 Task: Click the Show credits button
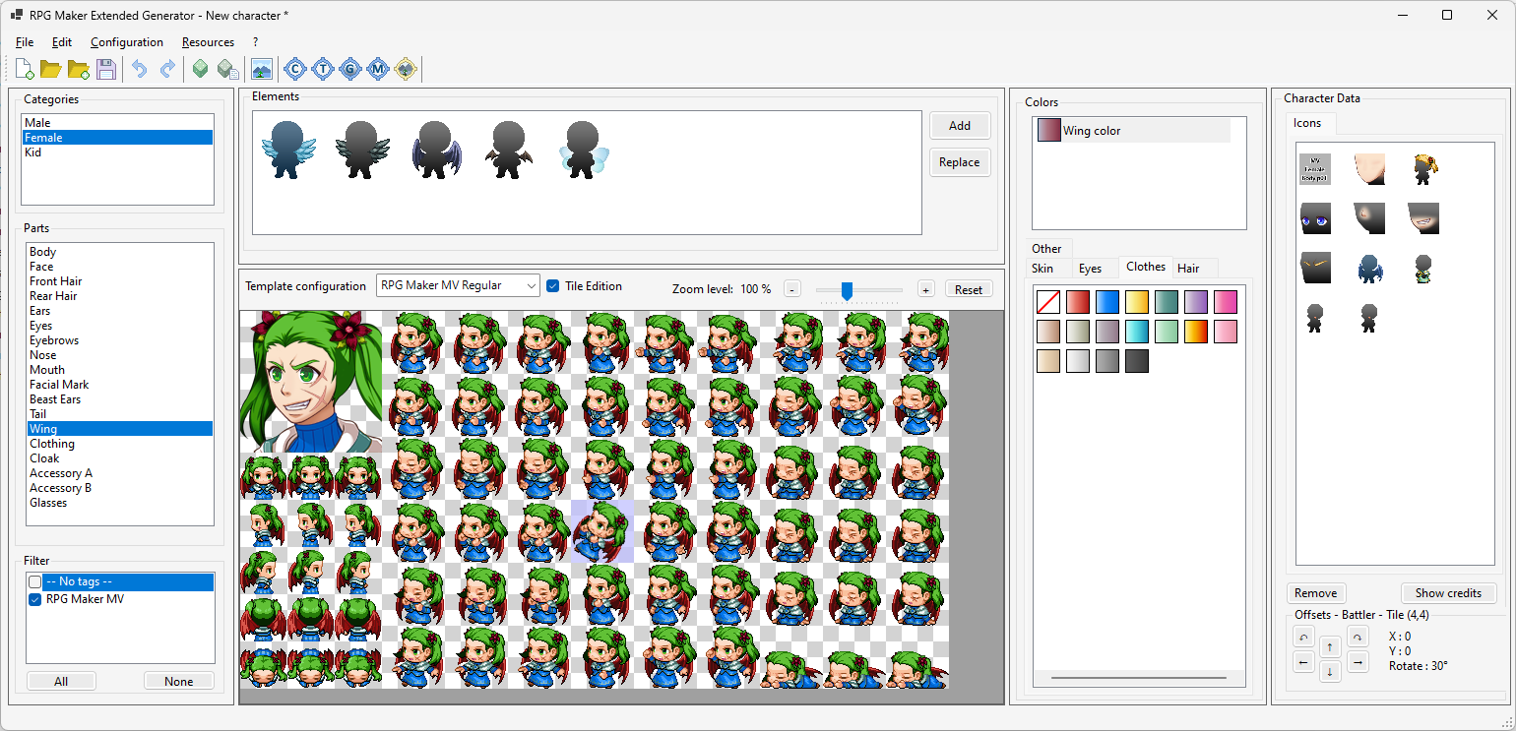[x=1448, y=593]
